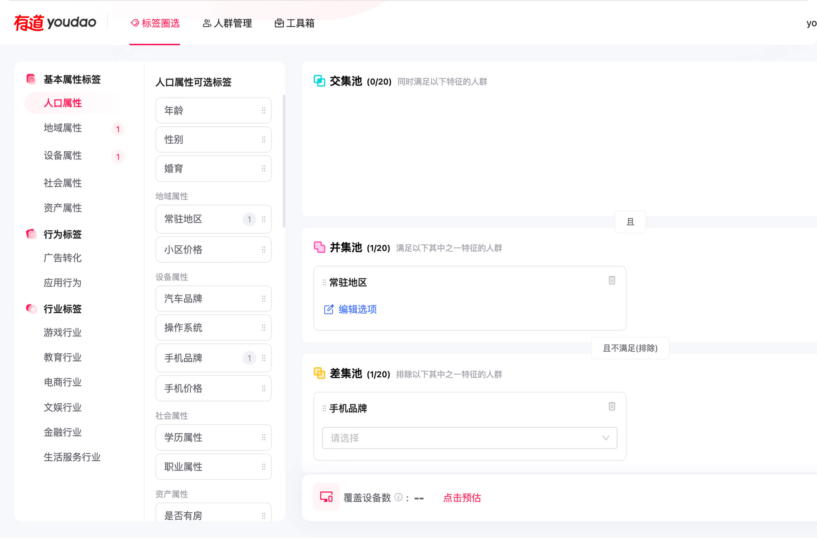Image resolution: width=817 pixels, height=538 pixels.
Task: Open the 请选择 dropdown for 手机品牌
Action: coord(470,438)
